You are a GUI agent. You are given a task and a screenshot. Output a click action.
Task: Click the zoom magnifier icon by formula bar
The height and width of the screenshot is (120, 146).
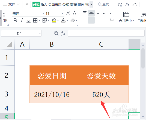click(x=56, y=33)
